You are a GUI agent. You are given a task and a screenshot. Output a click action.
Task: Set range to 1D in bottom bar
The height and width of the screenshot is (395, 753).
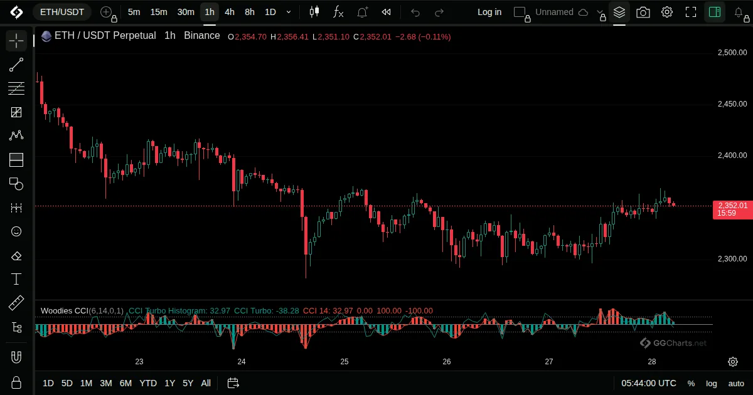point(48,383)
